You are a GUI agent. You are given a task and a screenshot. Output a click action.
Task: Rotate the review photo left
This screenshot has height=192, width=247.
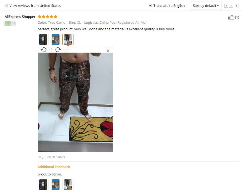(x=47, y=50)
